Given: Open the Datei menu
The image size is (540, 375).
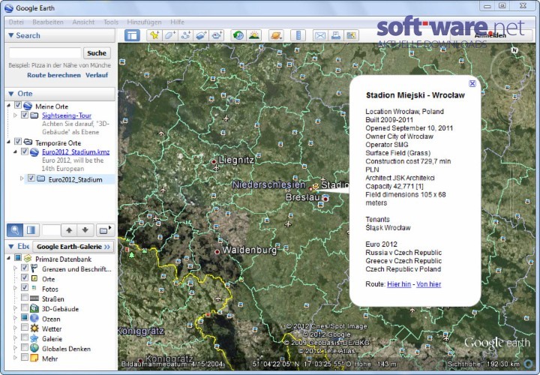Looking at the screenshot, I should [x=16, y=22].
